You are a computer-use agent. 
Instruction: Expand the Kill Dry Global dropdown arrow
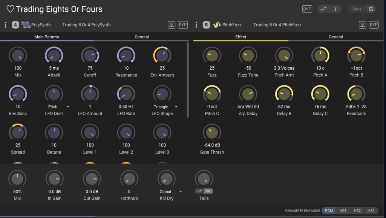point(181,192)
